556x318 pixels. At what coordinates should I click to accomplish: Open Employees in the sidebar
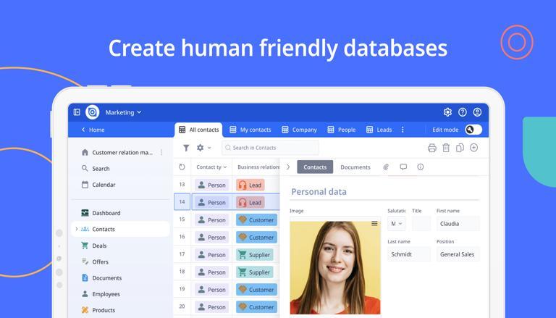(101, 294)
